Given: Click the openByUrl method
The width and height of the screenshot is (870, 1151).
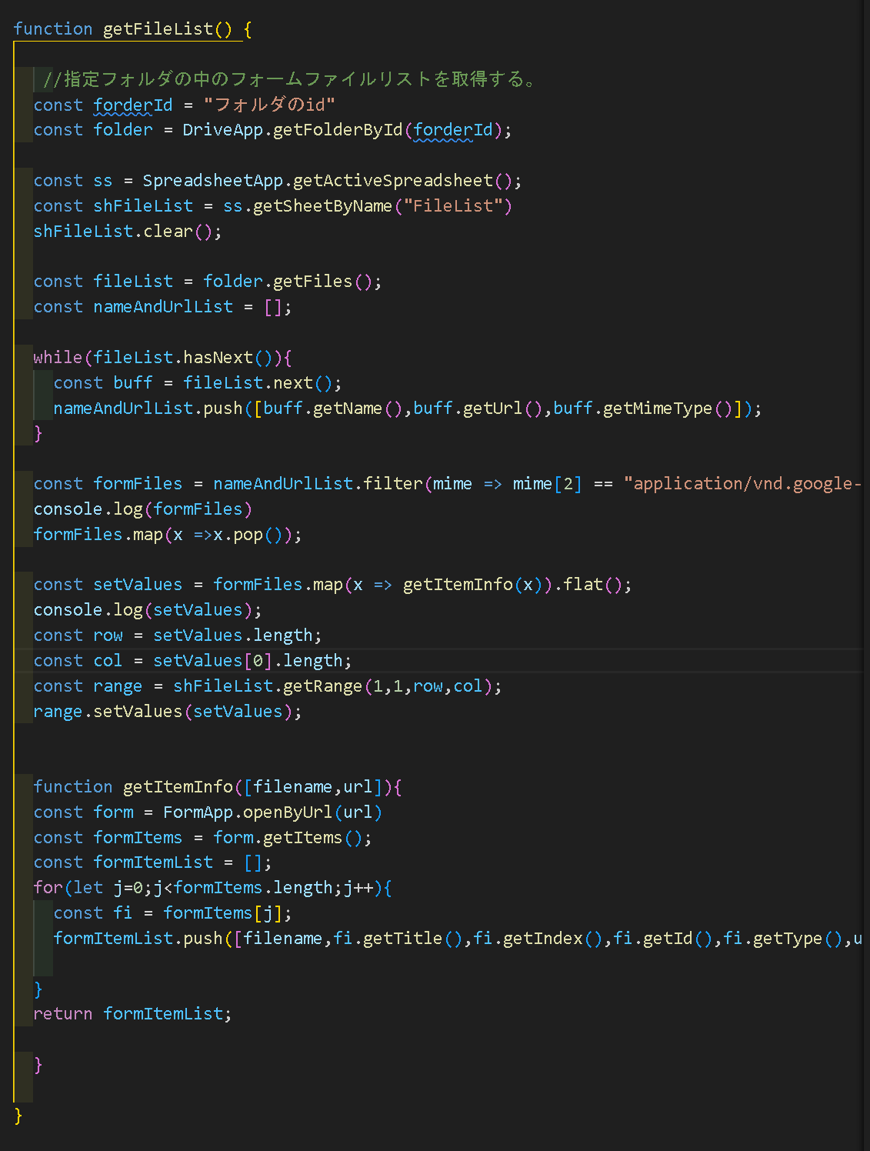Looking at the screenshot, I should point(288,812).
